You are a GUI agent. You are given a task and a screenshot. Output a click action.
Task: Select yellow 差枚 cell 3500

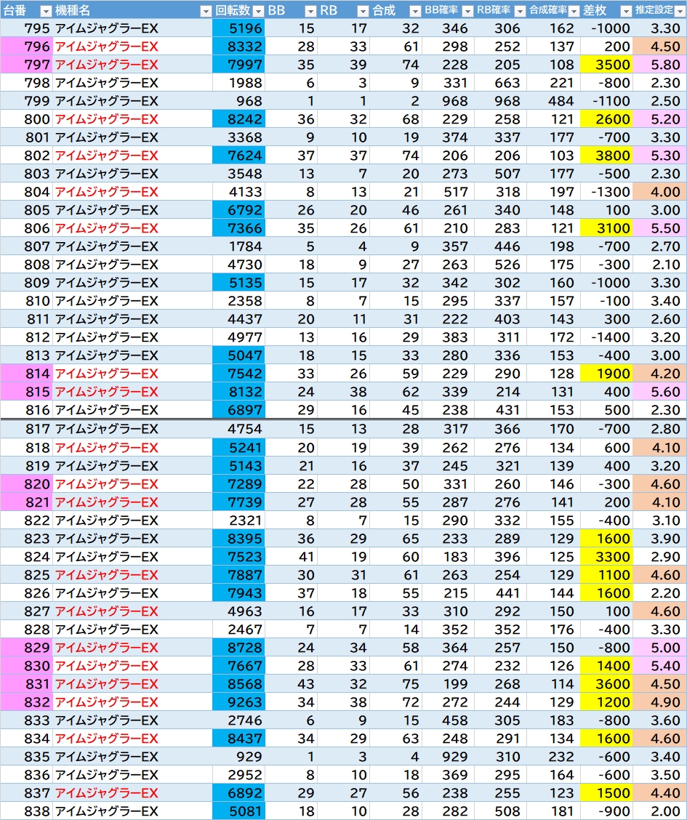pyautogui.click(x=606, y=65)
